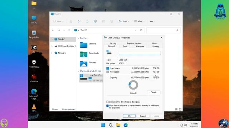
Task: Launch IrfanView from the desktop
Action: coord(34,78)
